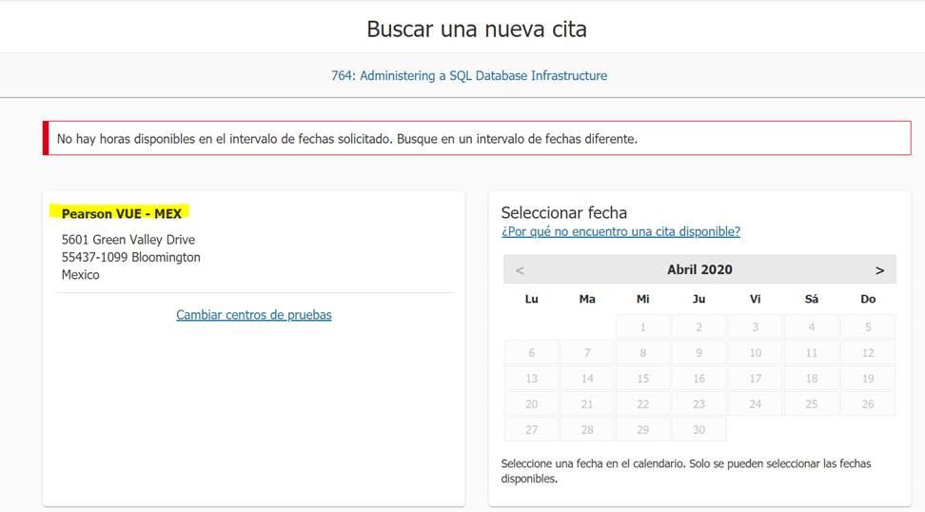Screen dimensions: 925x512
Task: Pick day 4 in Abril 2020
Action: [x=812, y=326]
